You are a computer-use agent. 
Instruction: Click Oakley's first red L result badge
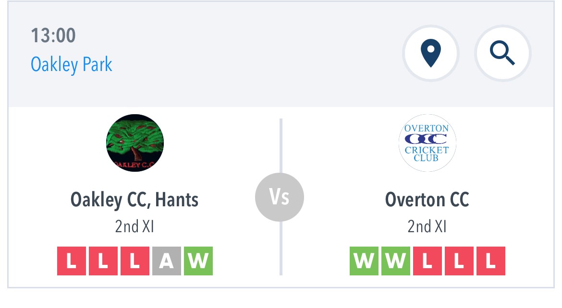(71, 261)
